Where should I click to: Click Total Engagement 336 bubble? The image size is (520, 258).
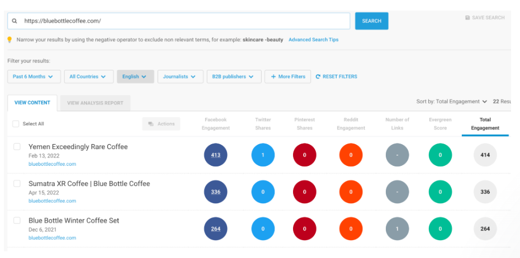click(485, 192)
